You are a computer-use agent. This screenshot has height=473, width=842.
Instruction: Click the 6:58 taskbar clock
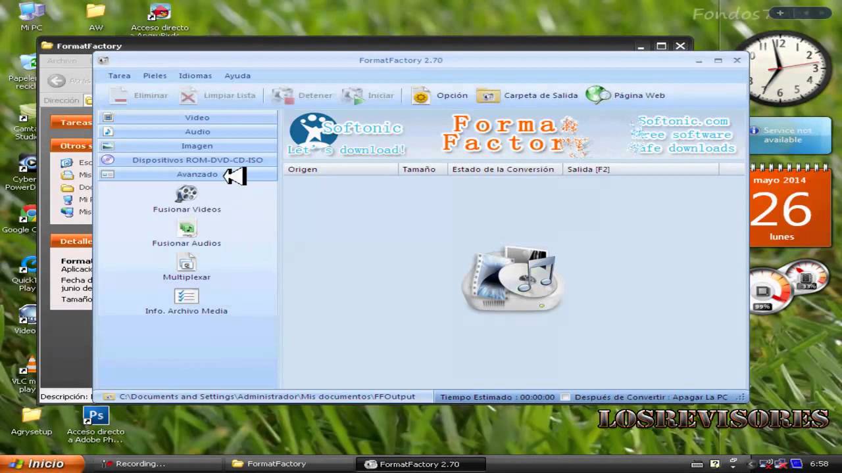(819, 464)
